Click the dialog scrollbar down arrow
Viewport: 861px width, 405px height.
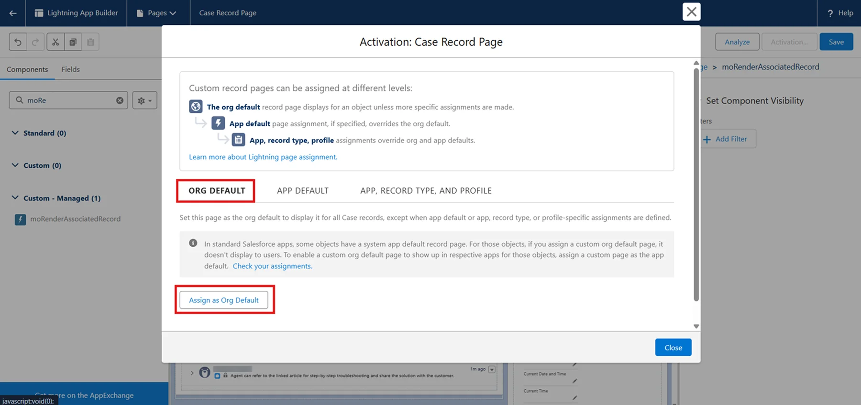[x=696, y=326]
